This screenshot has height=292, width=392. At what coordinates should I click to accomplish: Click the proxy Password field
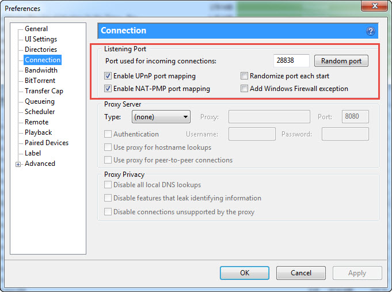pyautogui.click(x=345, y=134)
